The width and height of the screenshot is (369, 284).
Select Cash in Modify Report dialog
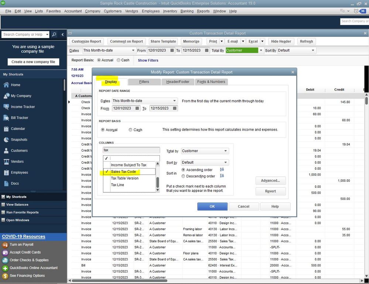coord(130,130)
